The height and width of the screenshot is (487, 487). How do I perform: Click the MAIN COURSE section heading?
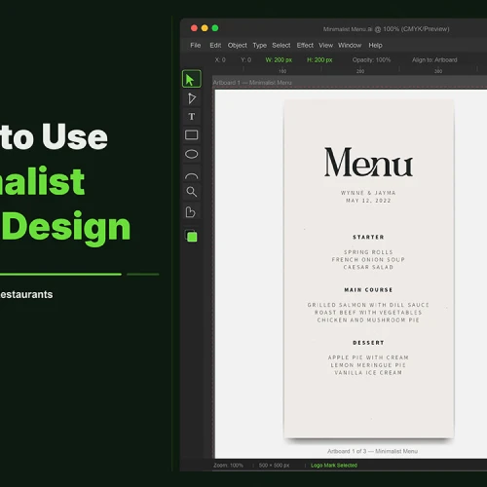click(368, 289)
